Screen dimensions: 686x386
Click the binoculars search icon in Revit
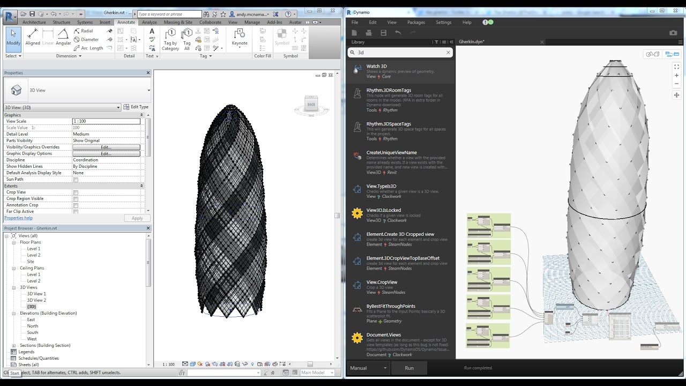(207, 14)
